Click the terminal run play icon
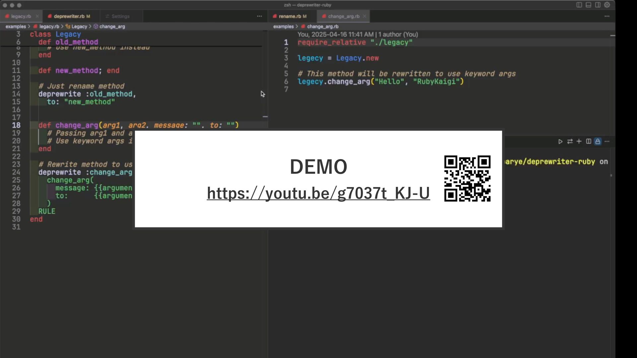 tap(560, 142)
